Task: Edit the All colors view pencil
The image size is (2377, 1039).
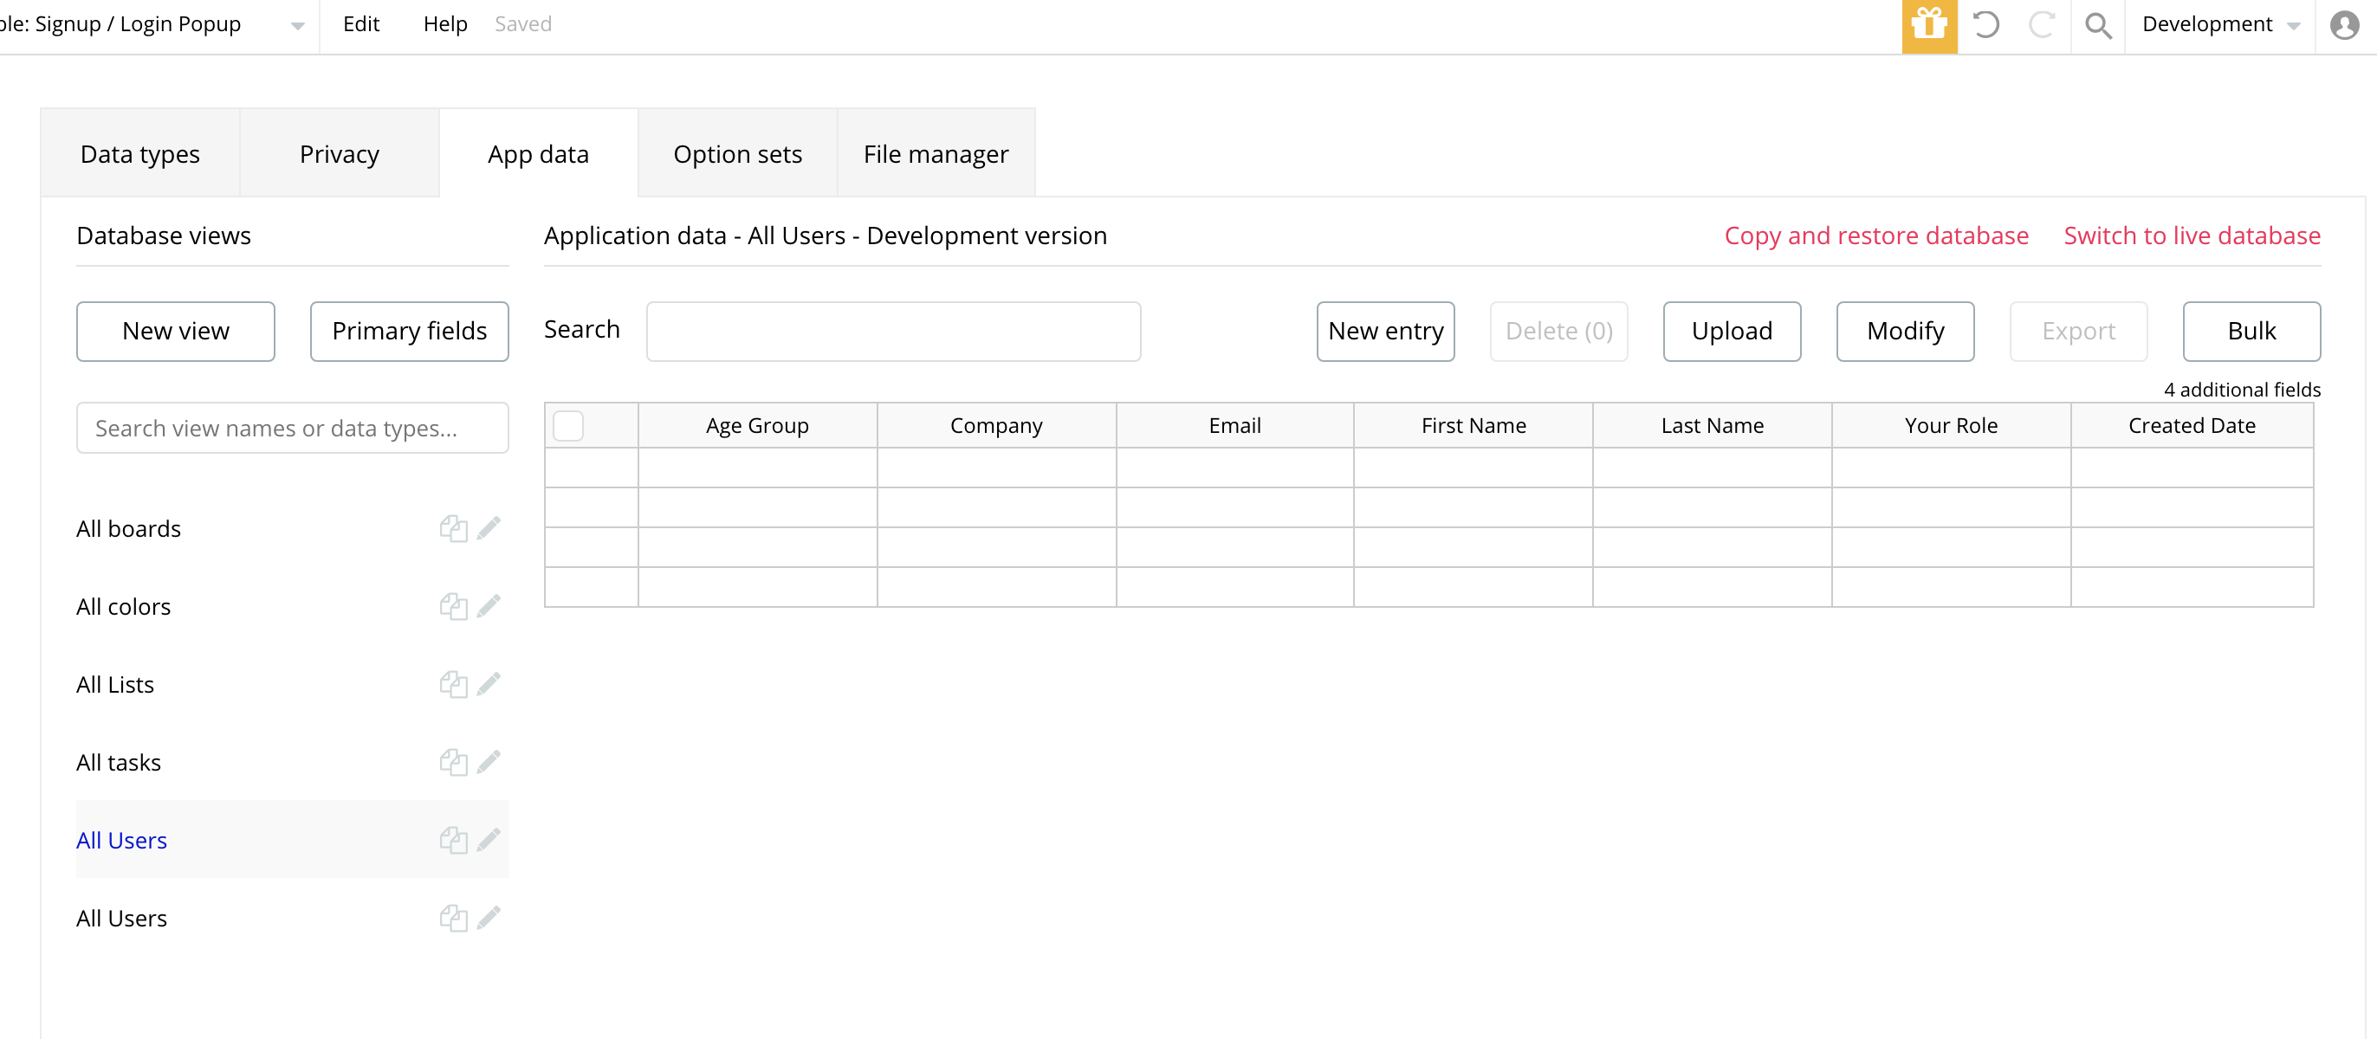Action: [x=489, y=606]
